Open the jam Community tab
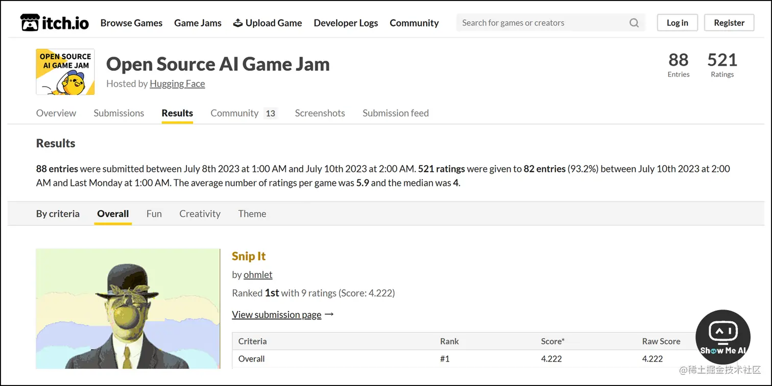This screenshot has width=772, height=386. point(234,113)
